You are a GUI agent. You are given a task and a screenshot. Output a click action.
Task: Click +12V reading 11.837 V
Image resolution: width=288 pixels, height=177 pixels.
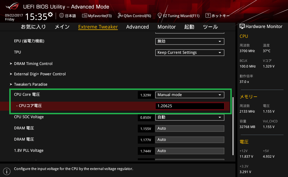pos(246,157)
